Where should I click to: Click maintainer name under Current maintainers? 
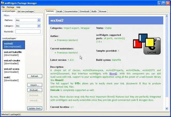point(67,53)
